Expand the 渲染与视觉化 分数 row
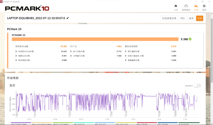Image resolution: width=213 pixels, height=125 pixels. point(126,56)
